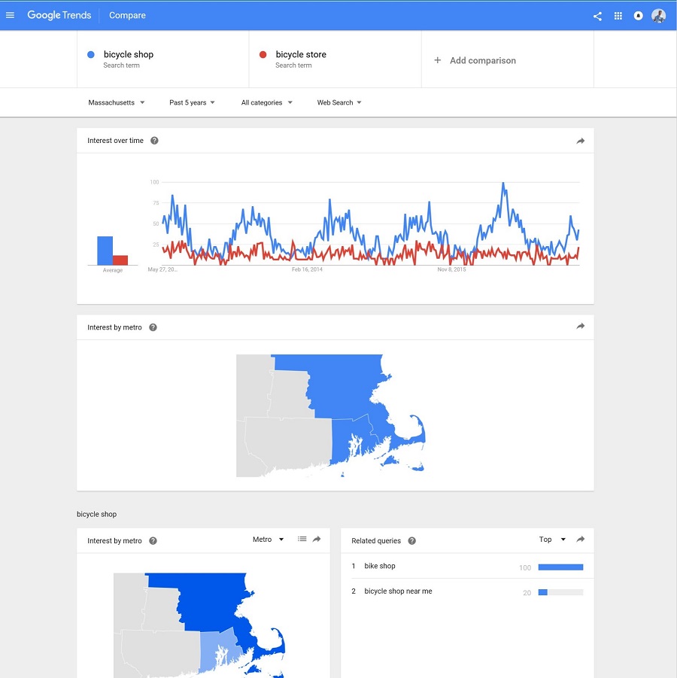
Task: Open help for comparison Interest by metro
Action: coord(153,327)
